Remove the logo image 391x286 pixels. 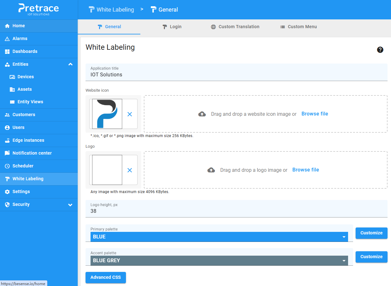[x=130, y=170]
